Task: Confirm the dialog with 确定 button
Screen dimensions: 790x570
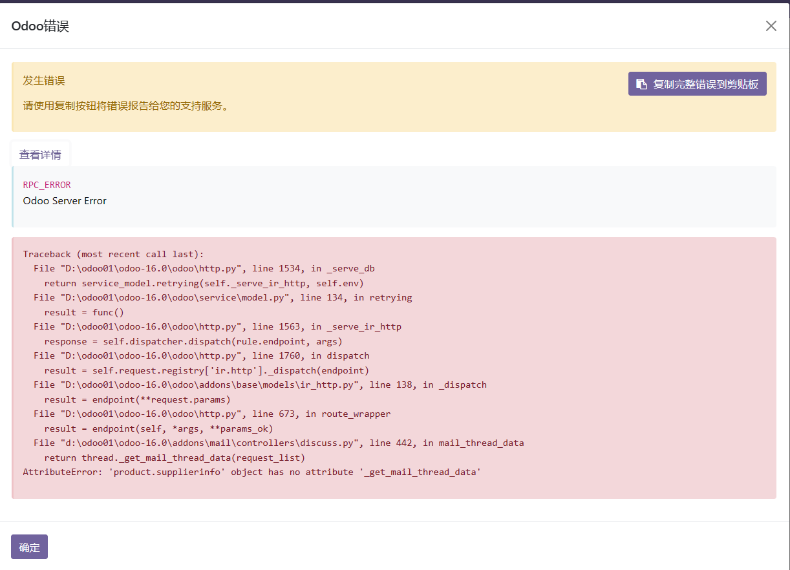Action: [29, 547]
